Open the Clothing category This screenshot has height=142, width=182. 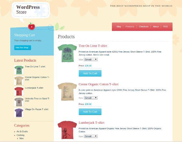coord(20,135)
